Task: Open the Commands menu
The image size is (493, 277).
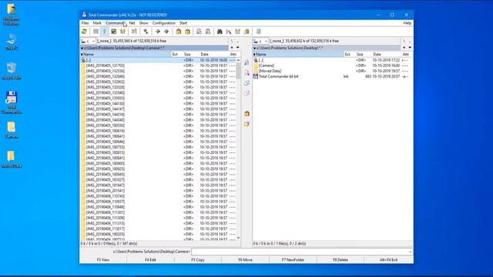Action: pyautogui.click(x=115, y=23)
